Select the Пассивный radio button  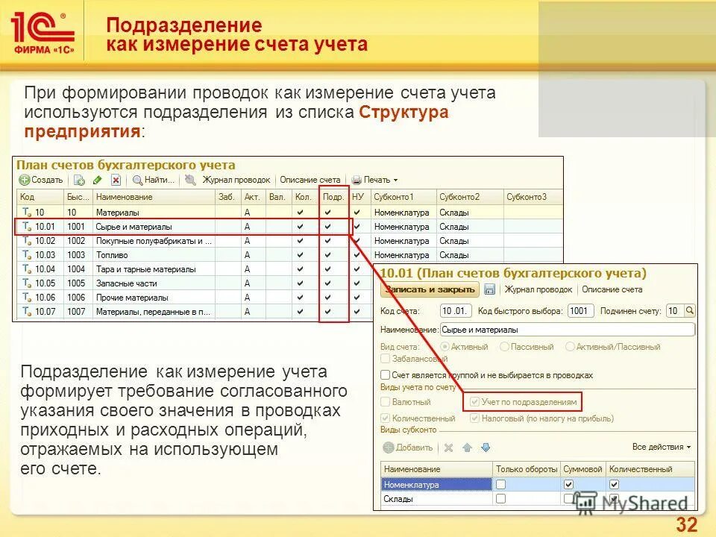505,346
